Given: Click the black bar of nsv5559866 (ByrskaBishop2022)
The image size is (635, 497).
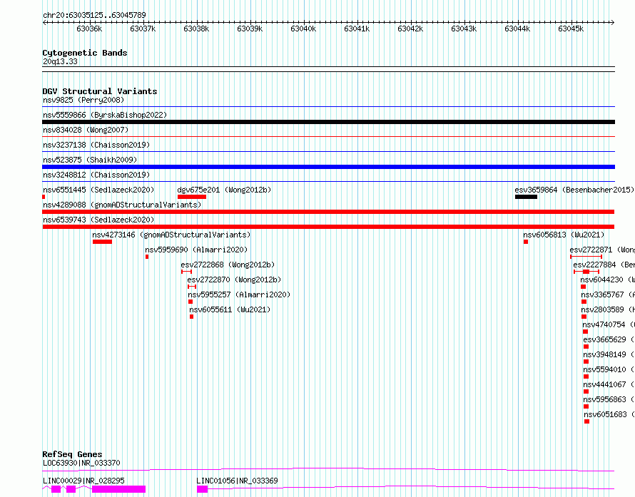Looking at the screenshot, I should click(328, 122).
